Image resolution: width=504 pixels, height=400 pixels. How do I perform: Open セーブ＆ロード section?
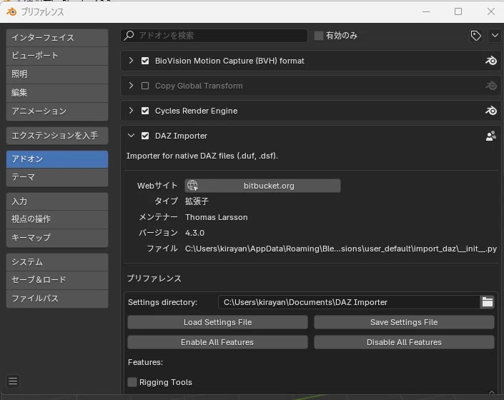[x=57, y=280]
